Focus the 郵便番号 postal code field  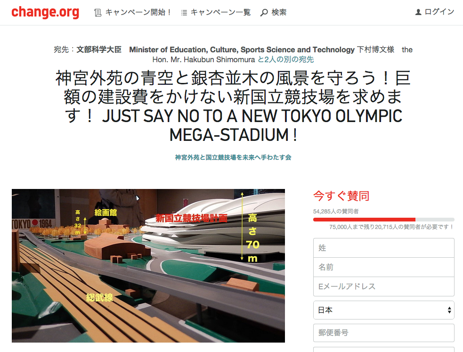coord(383,333)
